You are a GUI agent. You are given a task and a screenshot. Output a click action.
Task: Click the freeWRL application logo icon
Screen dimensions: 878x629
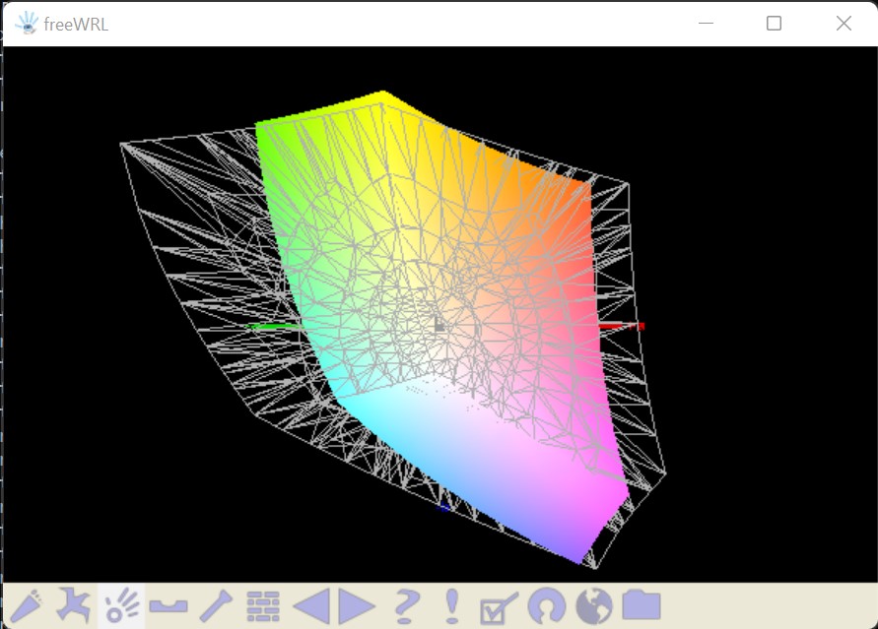pyautogui.click(x=27, y=24)
